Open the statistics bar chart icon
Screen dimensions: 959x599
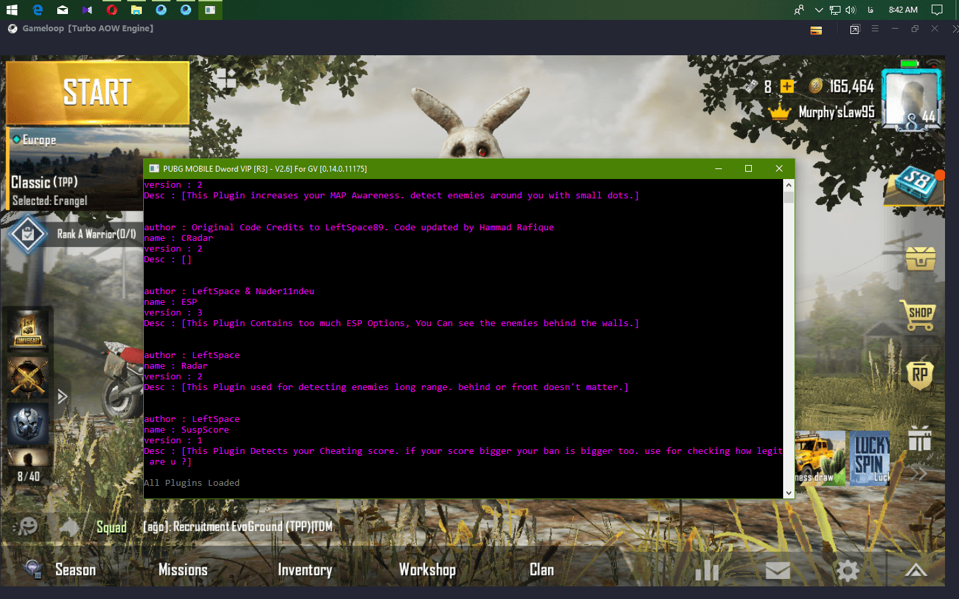point(707,570)
